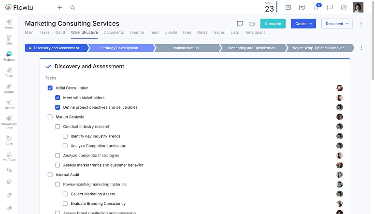Image resolution: width=375 pixels, height=214 pixels.
Task: Select the Discovery and Assessment stage
Action: pyautogui.click(x=57, y=48)
